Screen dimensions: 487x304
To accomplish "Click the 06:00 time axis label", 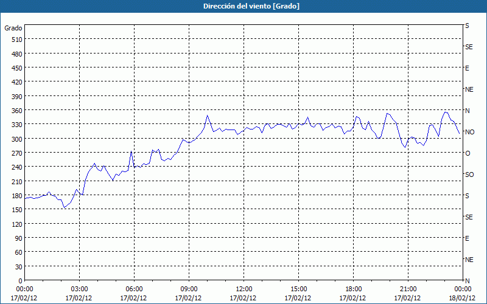I will 134,289.
